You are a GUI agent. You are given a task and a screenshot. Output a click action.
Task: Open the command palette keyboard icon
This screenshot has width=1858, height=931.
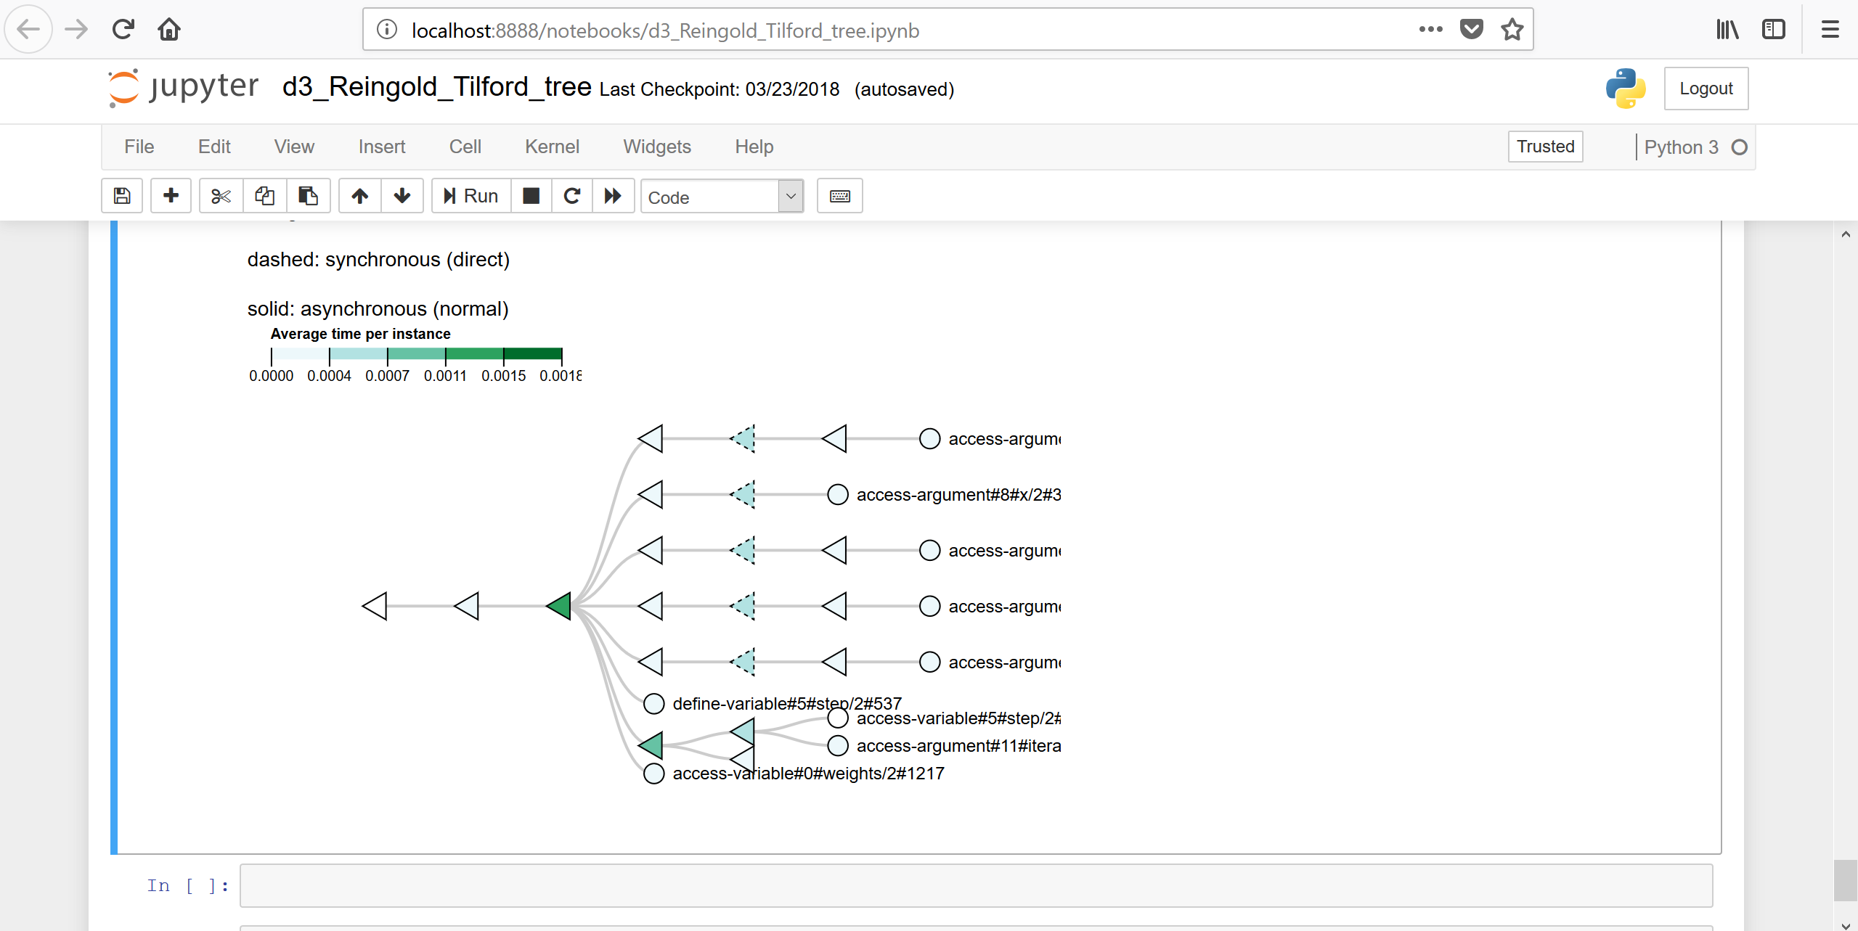[840, 196]
